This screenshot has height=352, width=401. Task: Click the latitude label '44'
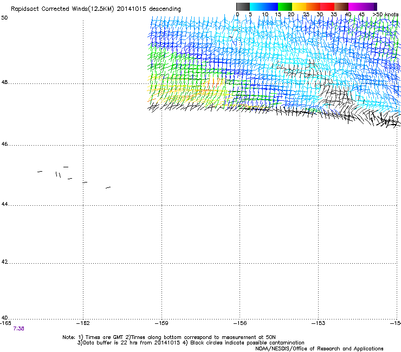(x=4, y=204)
